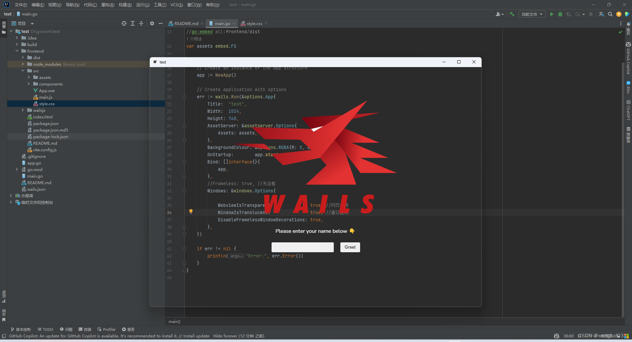Expand the dist folder
This screenshot has width=632, height=342.
[x=23, y=58]
